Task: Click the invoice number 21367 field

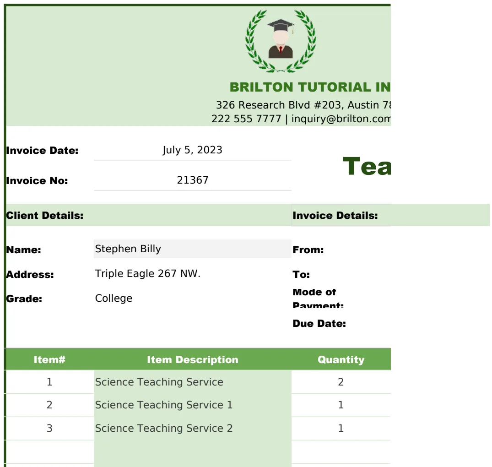Action: [x=192, y=180]
